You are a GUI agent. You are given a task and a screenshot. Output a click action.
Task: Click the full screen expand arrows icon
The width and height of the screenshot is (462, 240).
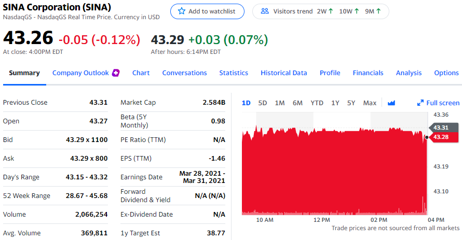click(420, 103)
